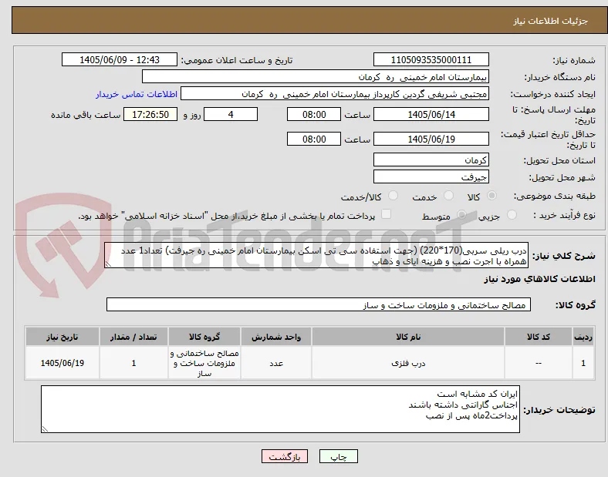Click the remaining time field 17:26:50

tap(150, 115)
